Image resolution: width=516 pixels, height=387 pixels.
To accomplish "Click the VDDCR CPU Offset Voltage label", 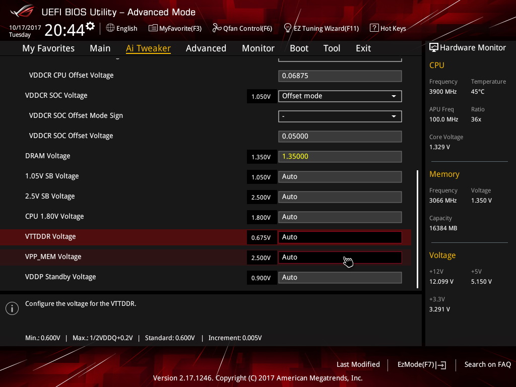I will 71,76.
